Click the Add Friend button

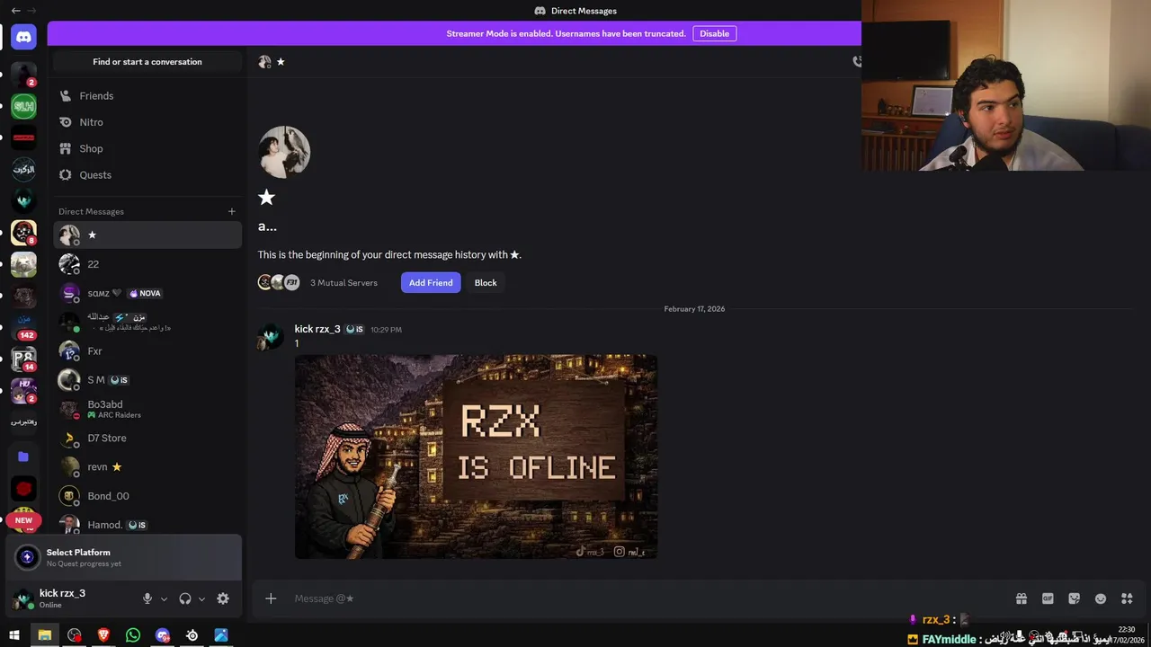(x=431, y=282)
